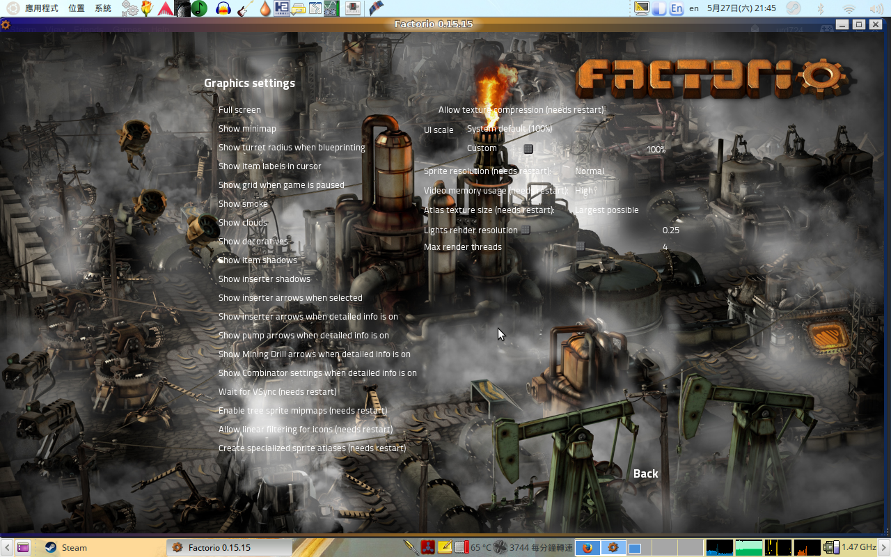
Task: Toggle the Show smoke option
Action: pyautogui.click(x=243, y=204)
